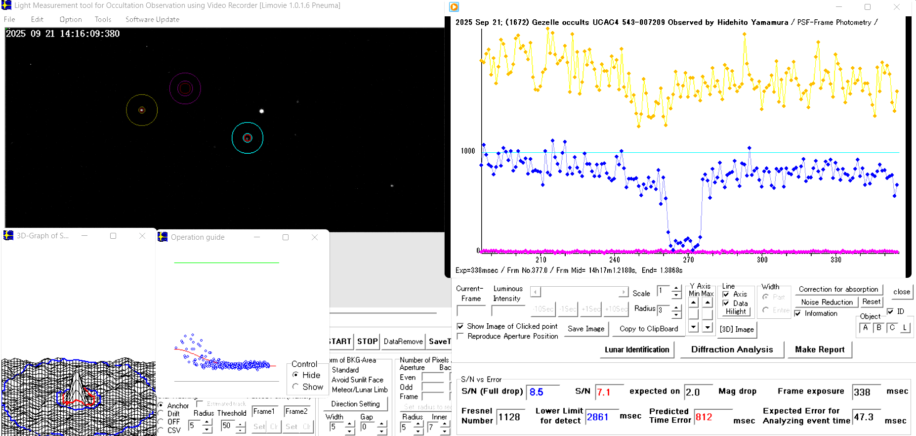The image size is (916, 436).
Task: Uncheck the Information checkbox
Action: point(797,313)
